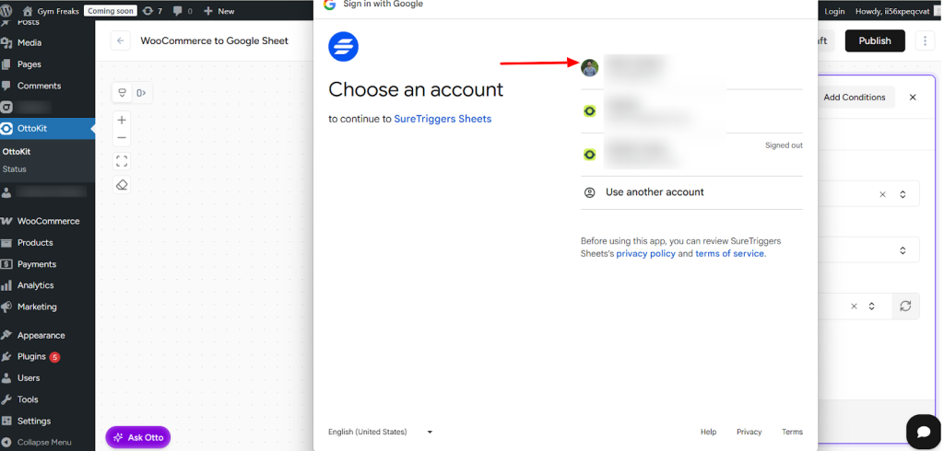The height and width of the screenshot is (451, 944).
Task: Click the Ask Otto button
Action: point(138,437)
